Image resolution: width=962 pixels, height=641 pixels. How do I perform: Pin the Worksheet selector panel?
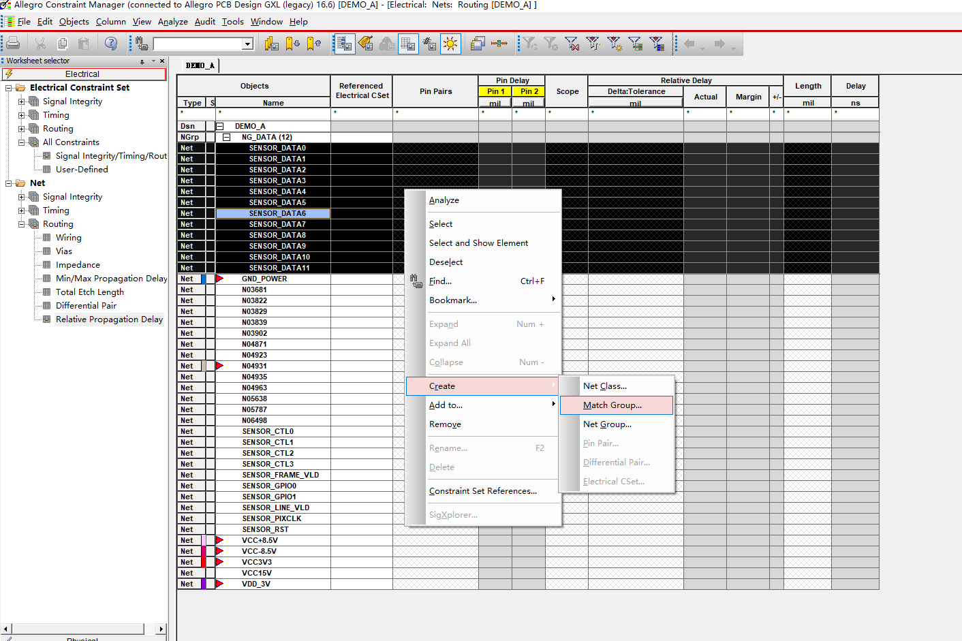[142, 61]
